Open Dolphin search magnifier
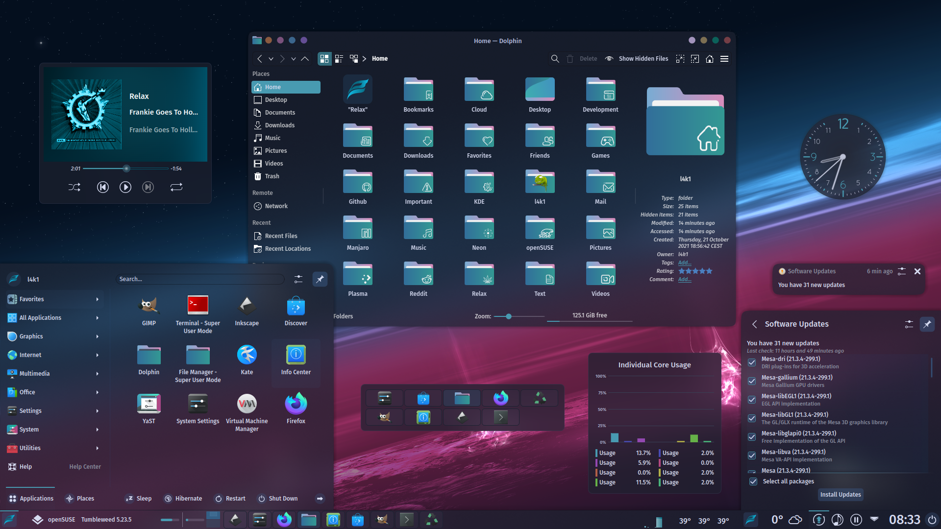Viewport: 941px width, 529px height. point(555,59)
